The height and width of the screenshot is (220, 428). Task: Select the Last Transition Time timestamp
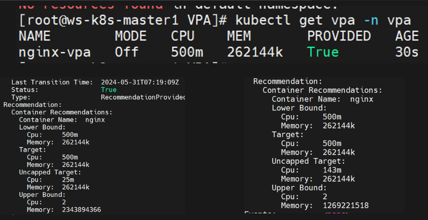point(140,82)
